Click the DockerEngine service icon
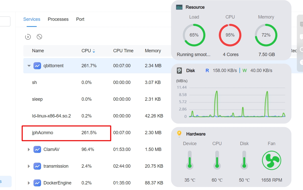The height and width of the screenshot is (190, 303). (37, 183)
